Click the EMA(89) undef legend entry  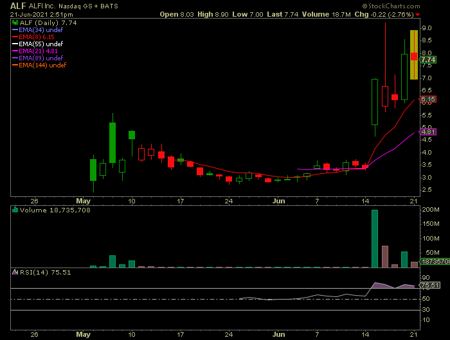[x=37, y=58]
